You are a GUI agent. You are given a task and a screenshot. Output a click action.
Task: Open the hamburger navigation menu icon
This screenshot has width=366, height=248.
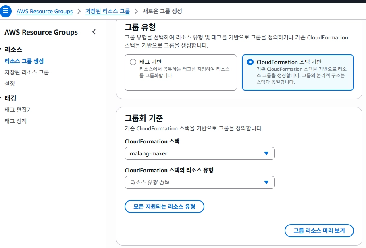[x=6, y=11]
